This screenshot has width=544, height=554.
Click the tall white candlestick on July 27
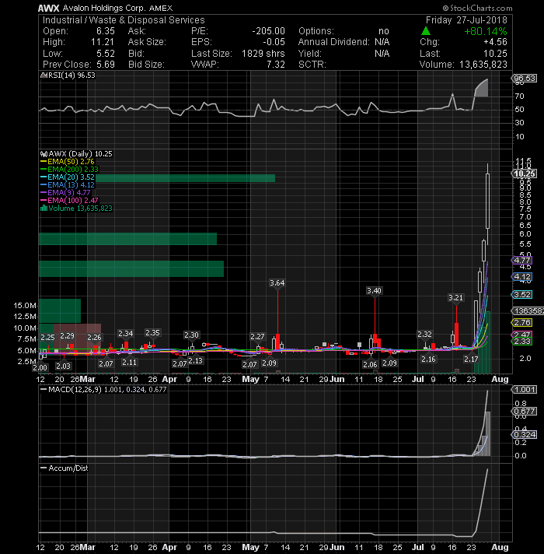(487, 201)
